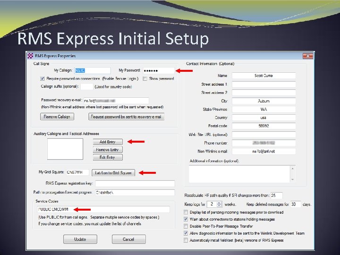The height and width of the screenshot is (255, 340).
Task: Click the Non-Winlink e-mail field
Action: (x=263, y=152)
